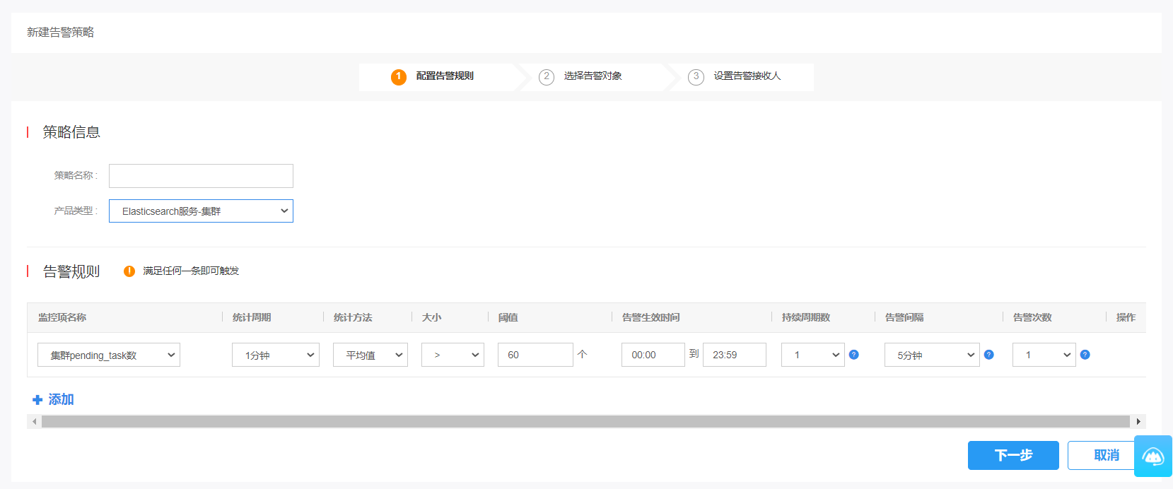Go to step 3 设置告警接收人
This screenshot has width=1173, height=489.
[x=746, y=76]
